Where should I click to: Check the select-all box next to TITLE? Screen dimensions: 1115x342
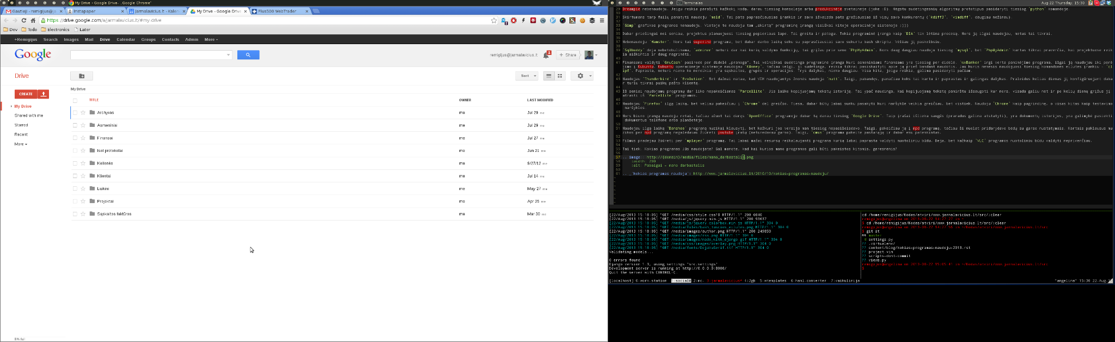[75, 100]
